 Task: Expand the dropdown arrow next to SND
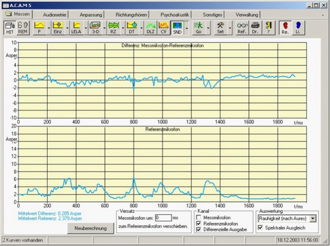pos(187,28)
